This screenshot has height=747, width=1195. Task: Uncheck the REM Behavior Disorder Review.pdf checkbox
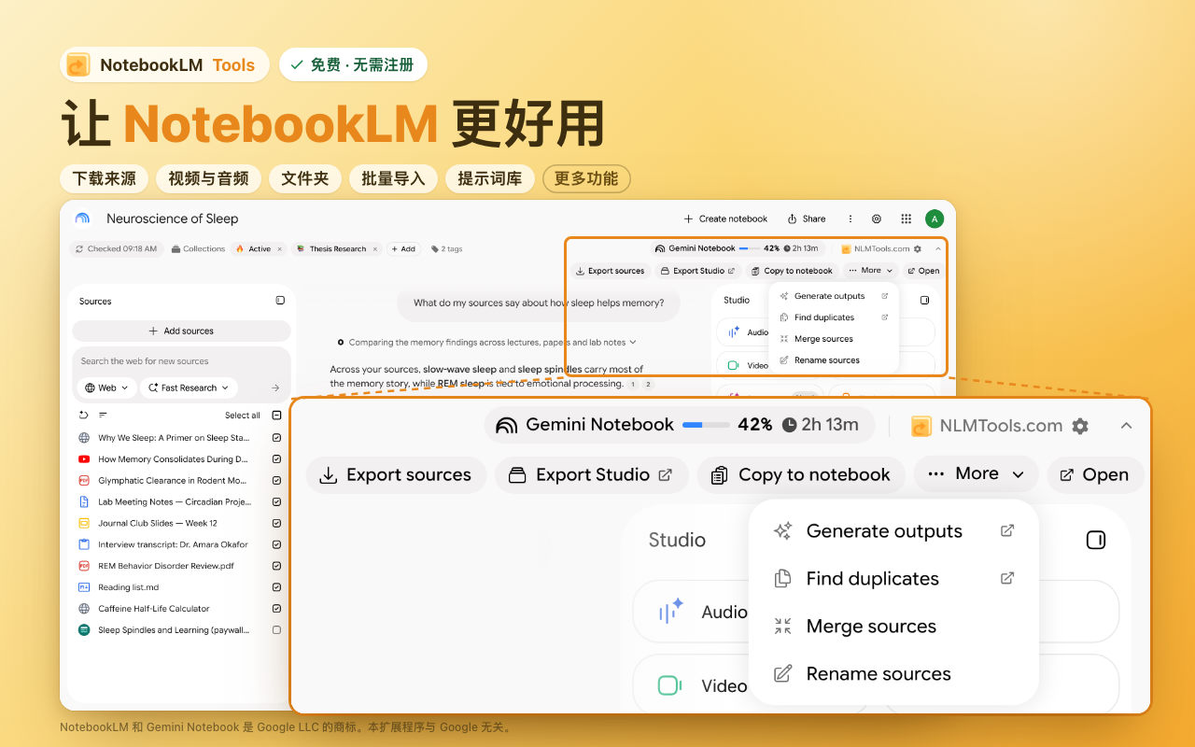click(x=276, y=566)
